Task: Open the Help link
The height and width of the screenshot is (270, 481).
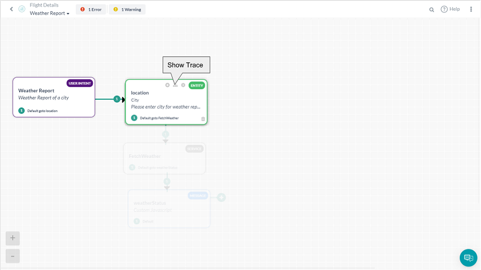Action: click(450, 9)
